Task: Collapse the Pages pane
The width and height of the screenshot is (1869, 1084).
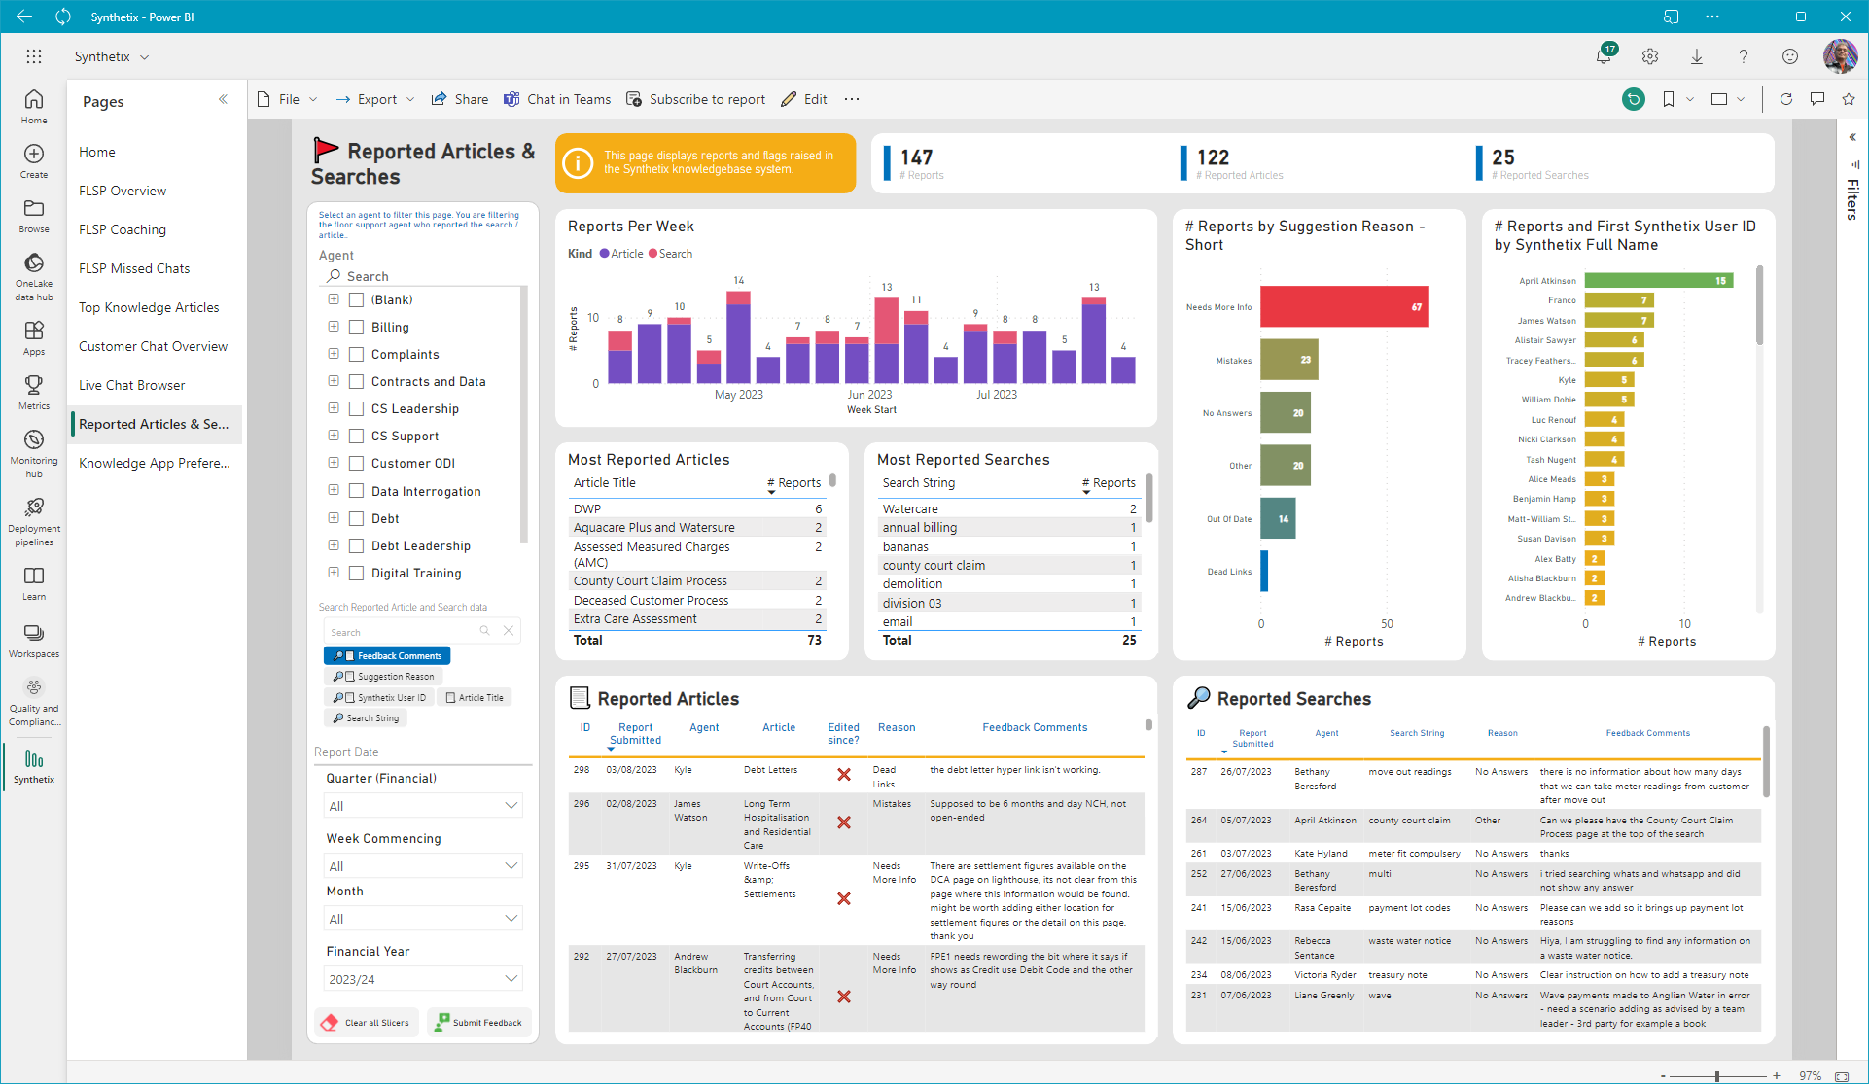Action: coord(223,99)
